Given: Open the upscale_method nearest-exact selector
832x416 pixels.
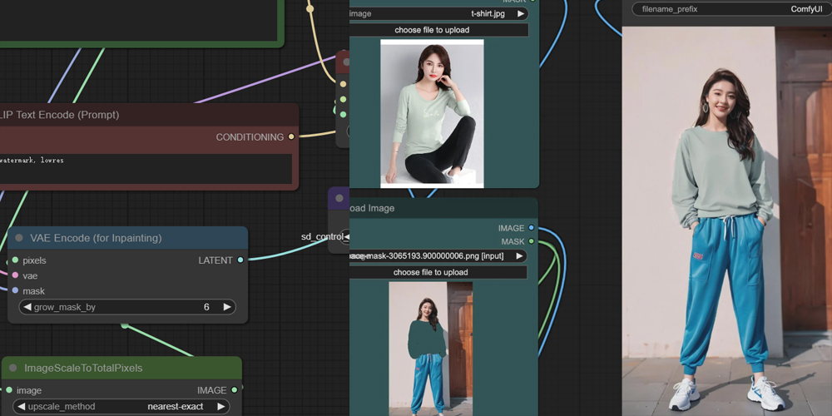Looking at the screenshot, I should pyautogui.click(x=121, y=407).
